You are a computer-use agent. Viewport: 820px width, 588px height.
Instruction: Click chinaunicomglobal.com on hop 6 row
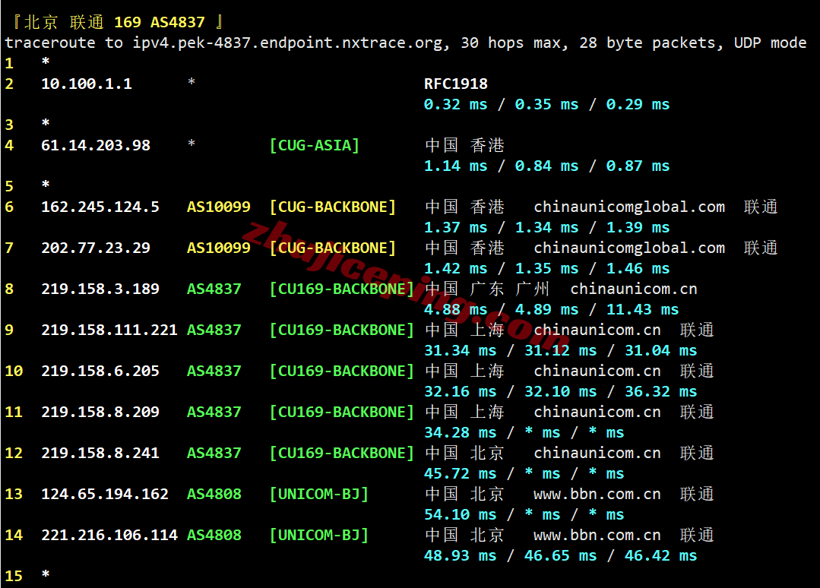point(629,207)
